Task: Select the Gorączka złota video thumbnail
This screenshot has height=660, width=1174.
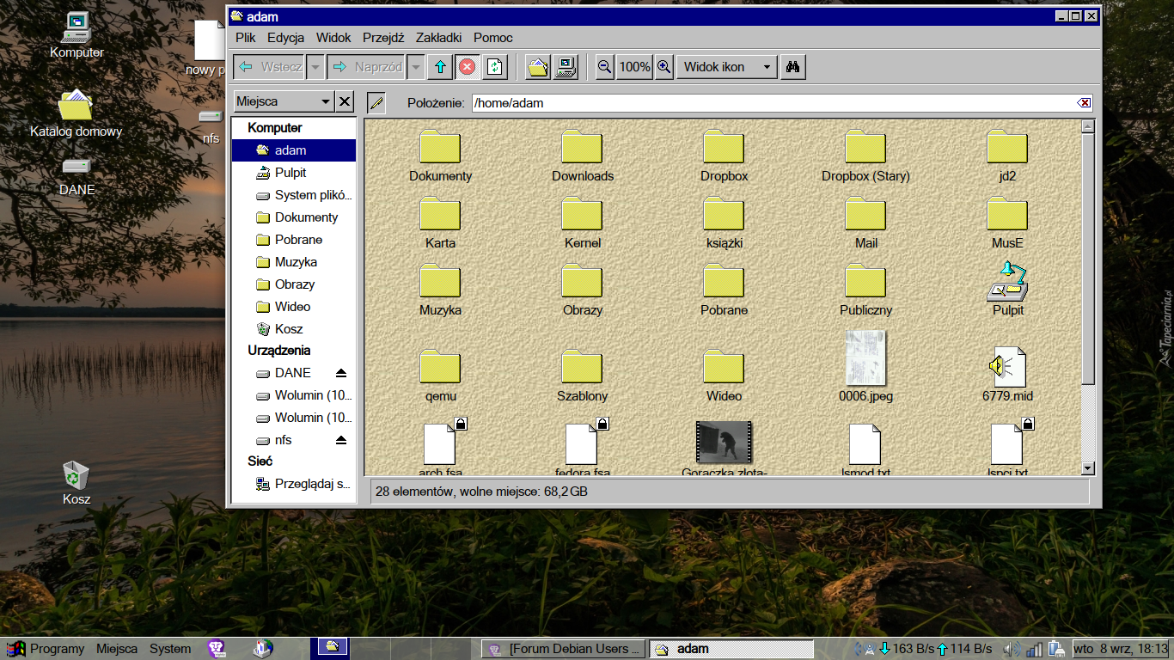Action: coord(724,449)
